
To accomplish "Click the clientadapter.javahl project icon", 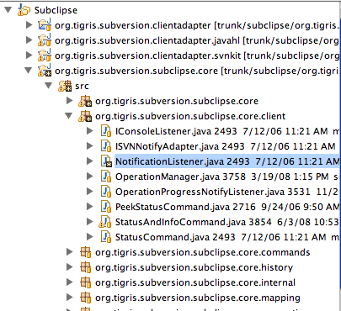I will click(45, 40).
